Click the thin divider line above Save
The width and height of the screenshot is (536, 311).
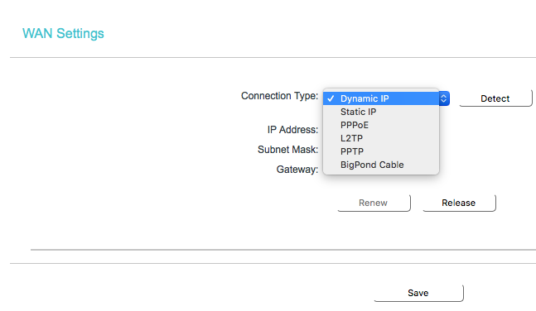coord(273,263)
